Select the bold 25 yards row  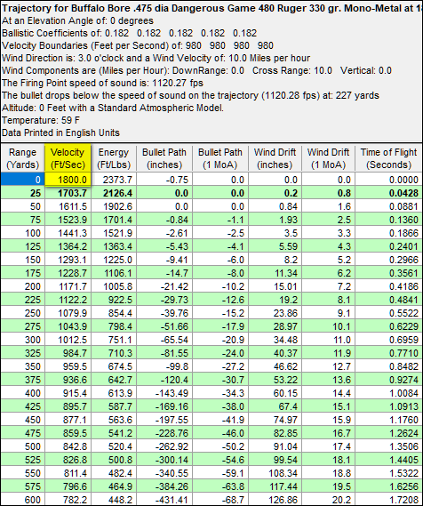[x=211, y=193]
